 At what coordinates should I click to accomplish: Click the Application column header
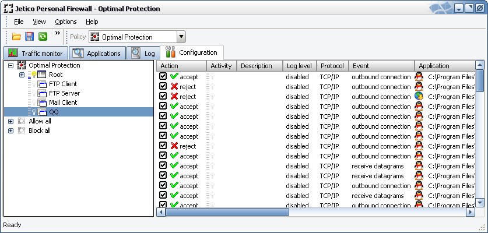click(445, 66)
